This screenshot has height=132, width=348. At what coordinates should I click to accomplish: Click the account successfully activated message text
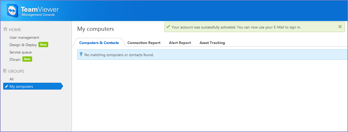pyautogui.click(x=236, y=27)
